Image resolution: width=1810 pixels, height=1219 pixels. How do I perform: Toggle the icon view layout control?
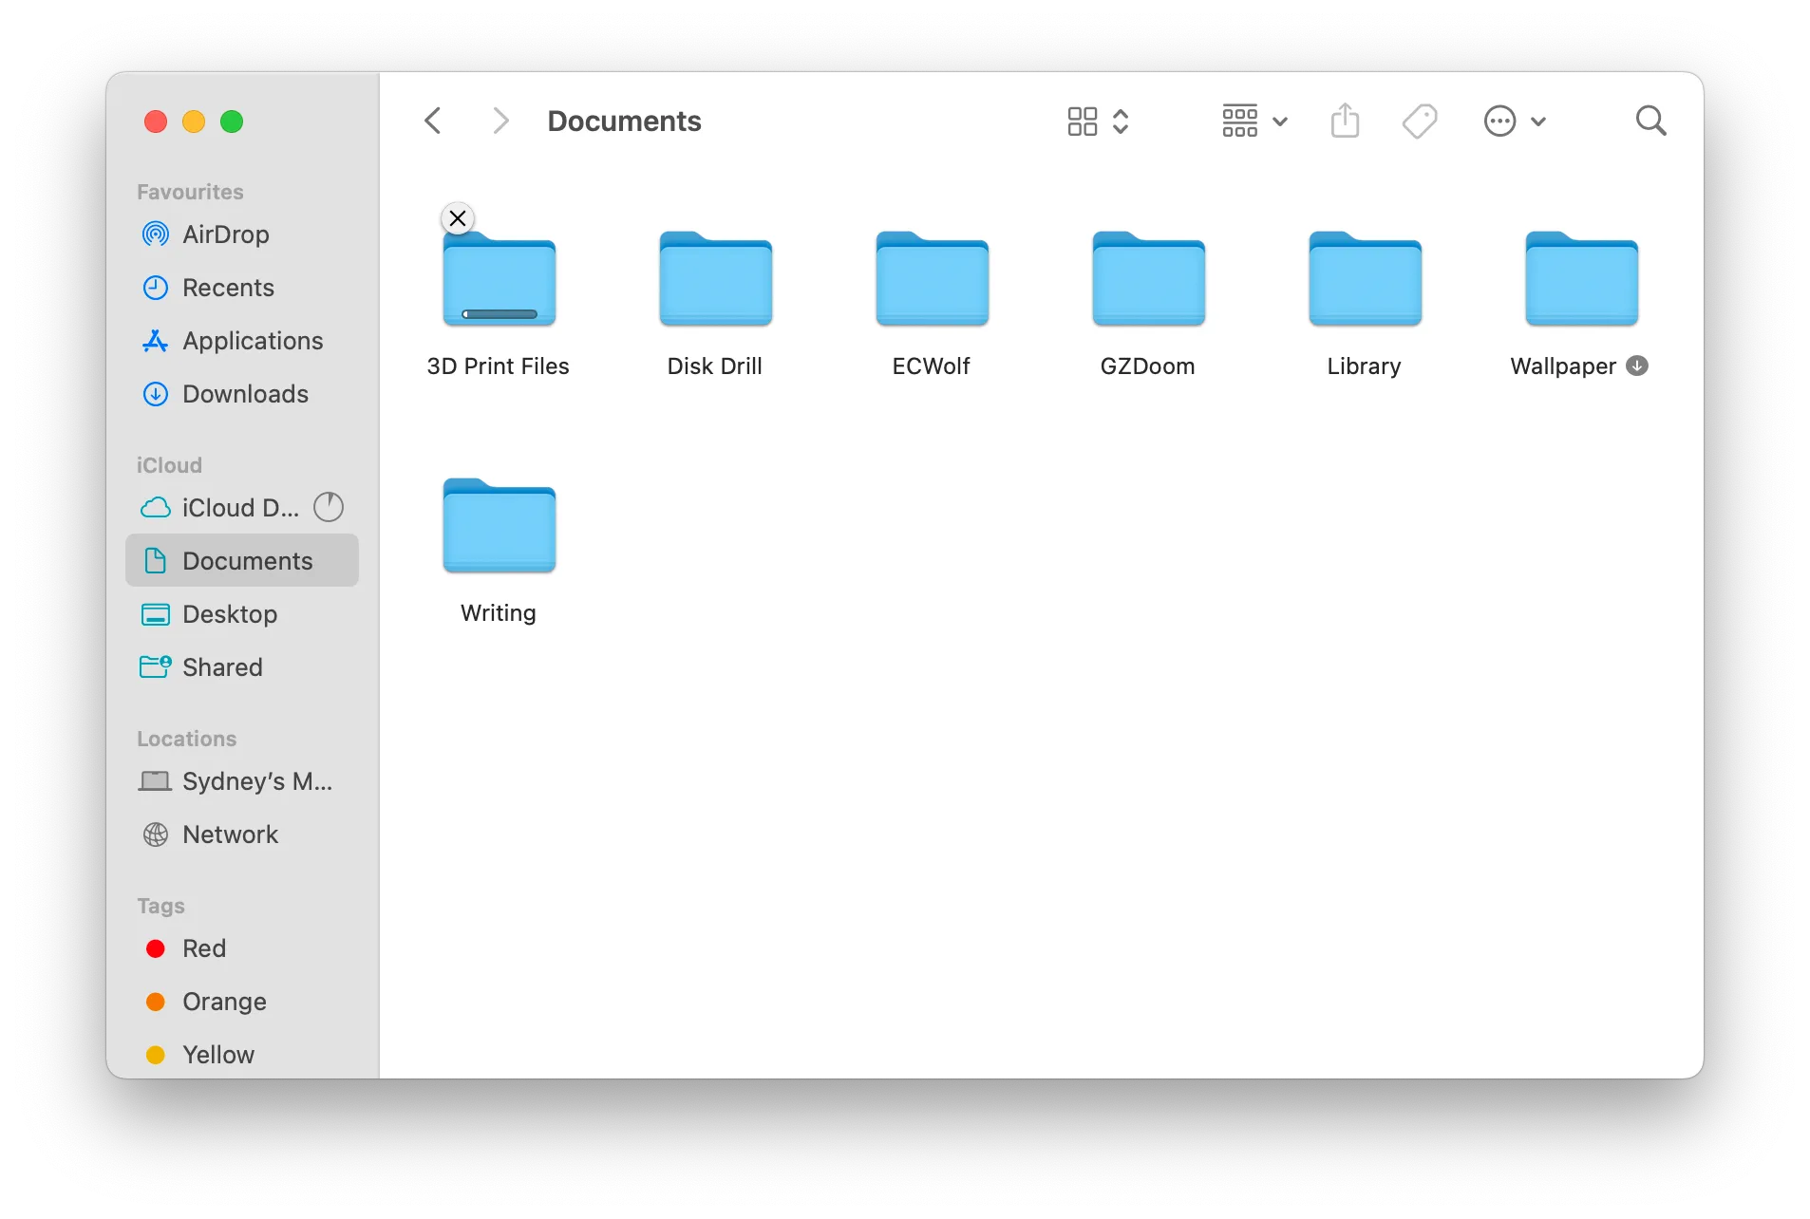point(1084,121)
